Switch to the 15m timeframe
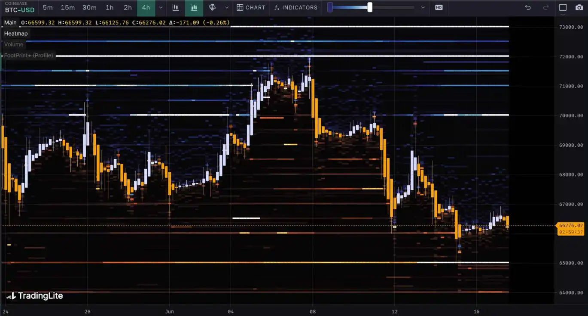The height and width of the screenshot is (316, 588). coord(67,8)
